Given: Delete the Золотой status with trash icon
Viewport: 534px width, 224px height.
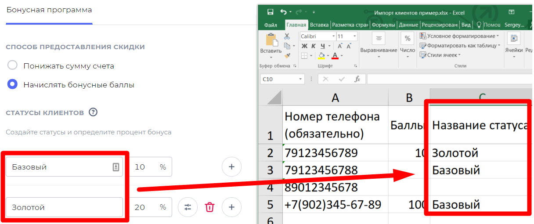Looking at the screenshot, I should pyautogui.click(x=210, y=207).
